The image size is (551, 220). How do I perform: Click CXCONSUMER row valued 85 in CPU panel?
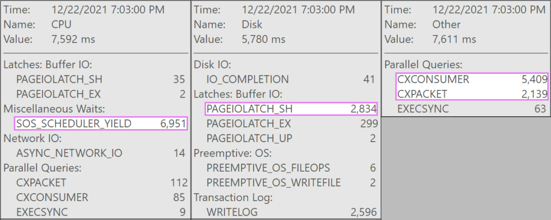tap(101, 197)
